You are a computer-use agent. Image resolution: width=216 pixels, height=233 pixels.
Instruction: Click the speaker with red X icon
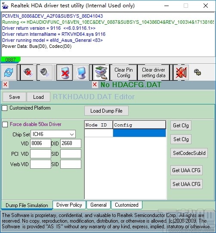click(x=28, y=72)
